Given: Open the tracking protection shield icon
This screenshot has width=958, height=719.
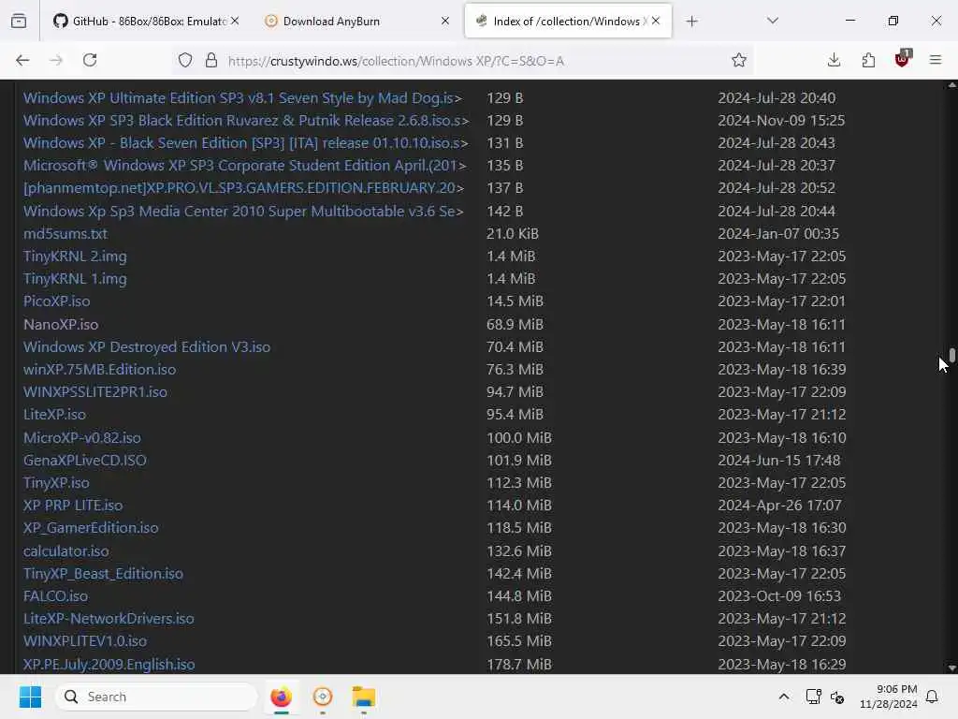Looking at the screenshot, I should tap(185, 60).
